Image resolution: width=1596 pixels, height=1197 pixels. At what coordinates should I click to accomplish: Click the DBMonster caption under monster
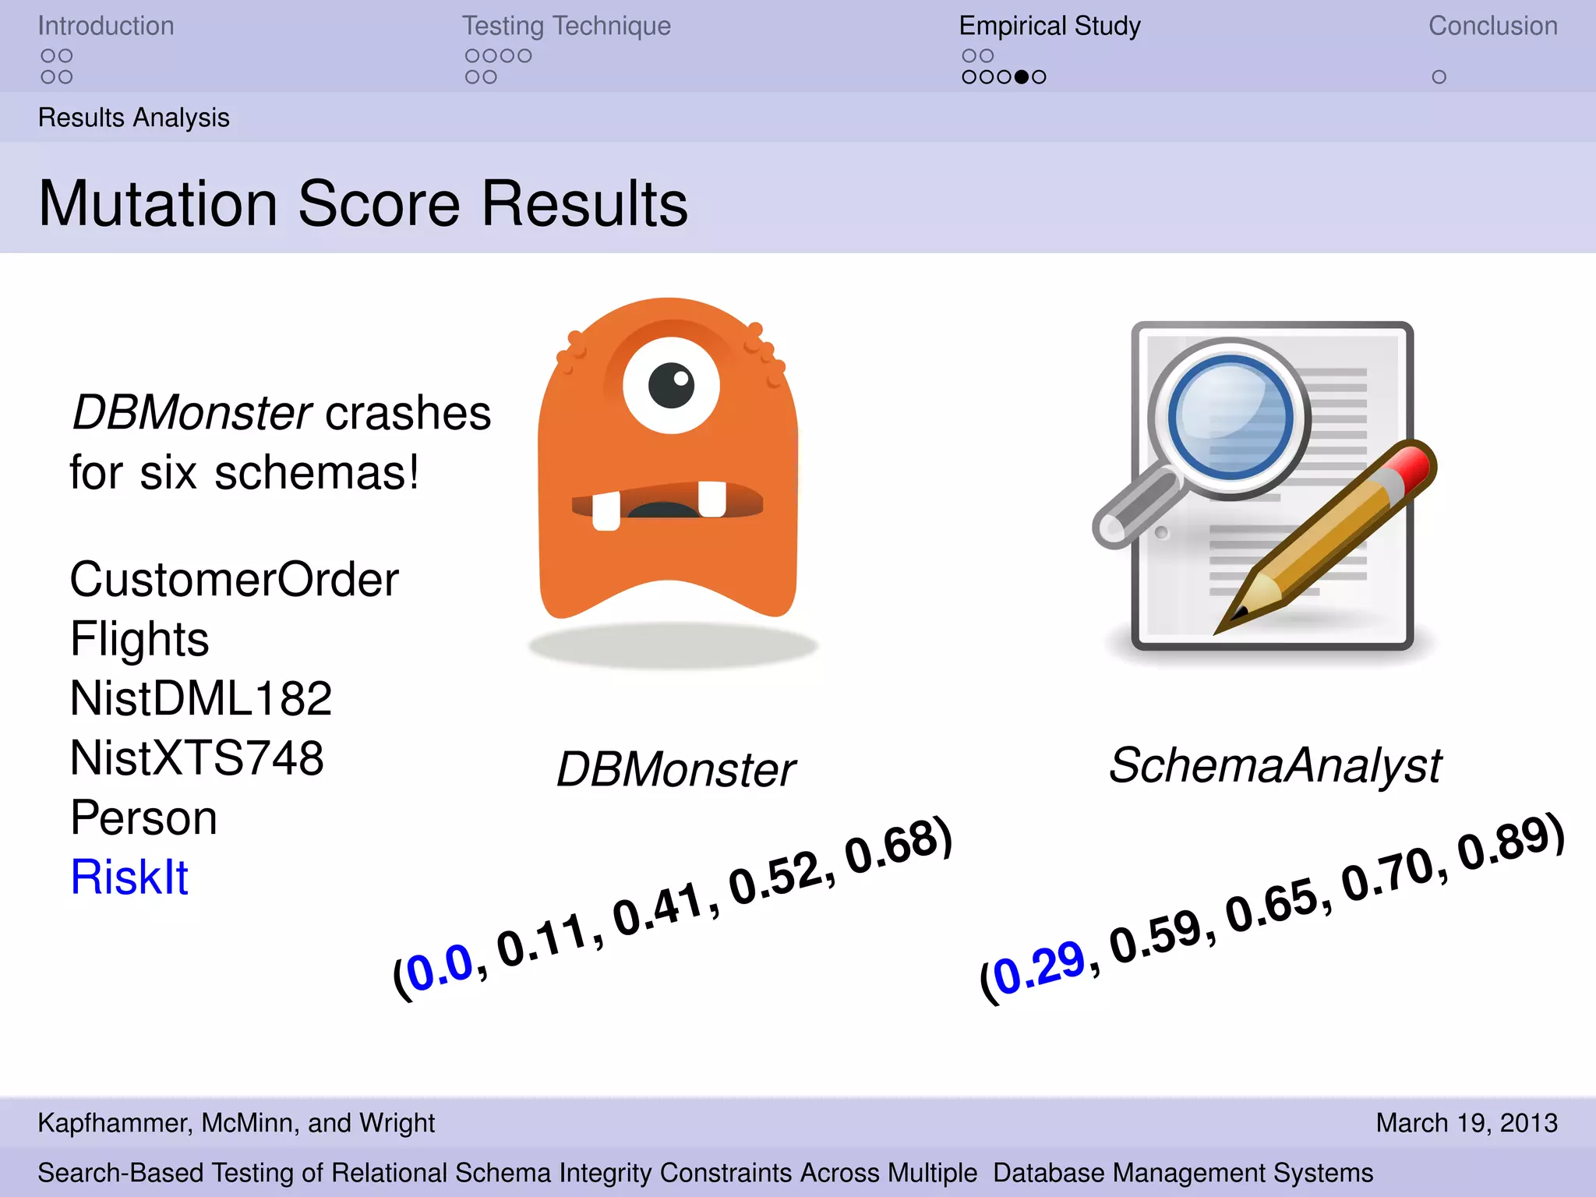[x=676, y=770]
